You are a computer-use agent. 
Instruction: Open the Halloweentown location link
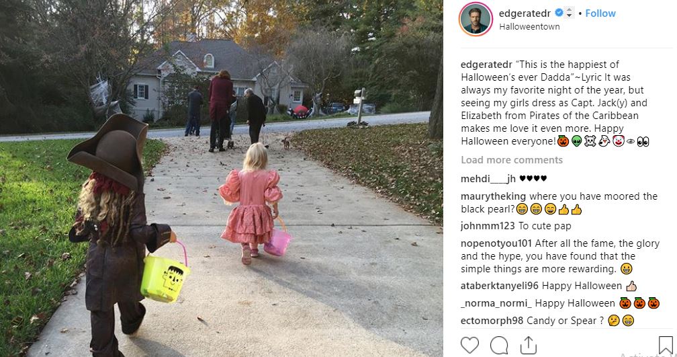[529, 26]
